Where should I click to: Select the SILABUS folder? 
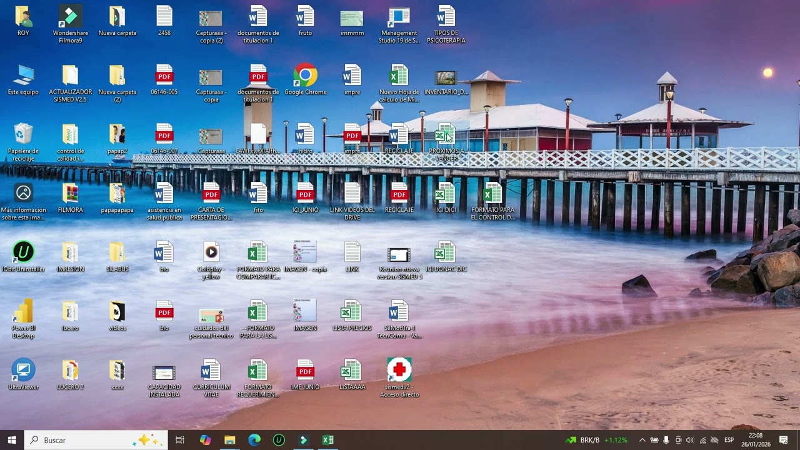point(117,257)
